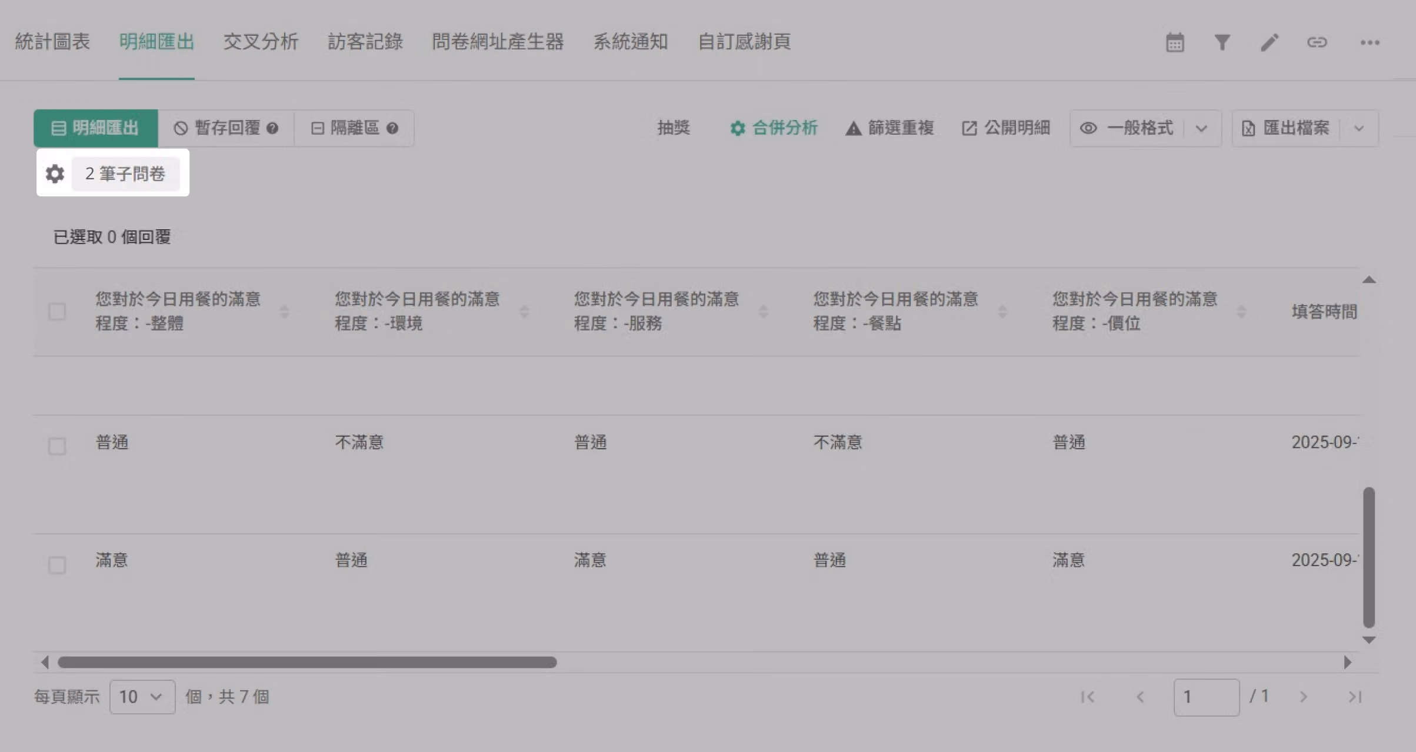The height and width of the screenshot is (752, 1416).
Task: Click the 篩選重複 button
Action: pyautogui.click(x=889, y=128)
